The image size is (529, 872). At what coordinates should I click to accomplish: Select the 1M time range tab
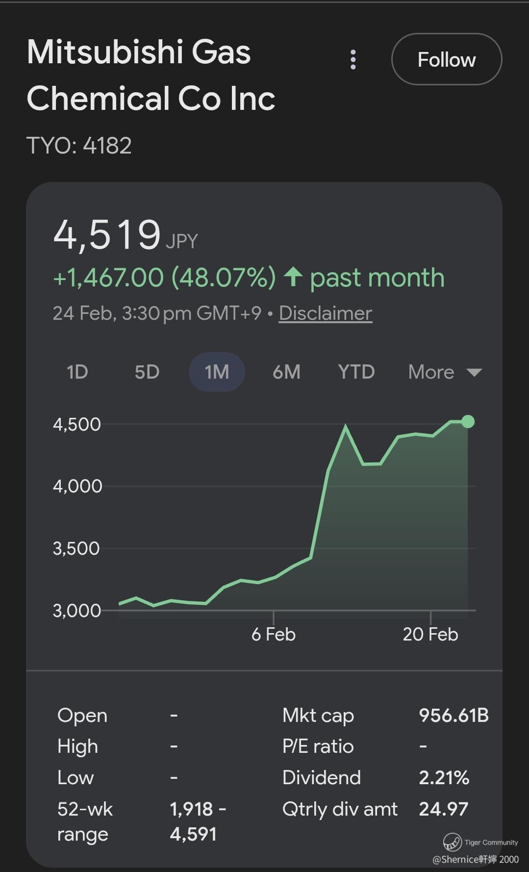coord(217,372)
